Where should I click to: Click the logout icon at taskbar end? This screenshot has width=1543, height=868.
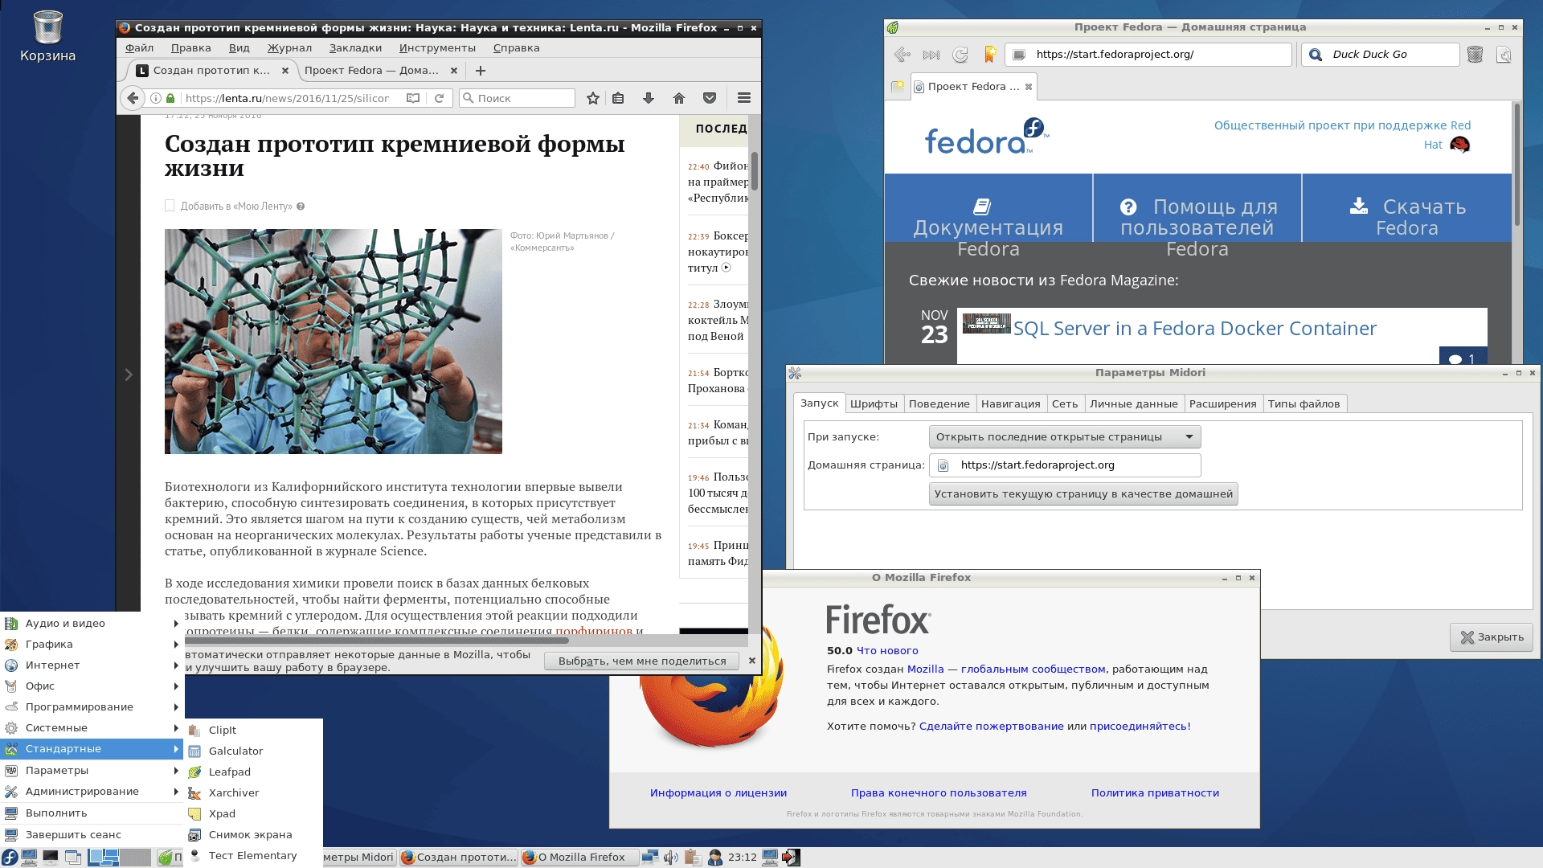tap(791, 858)
